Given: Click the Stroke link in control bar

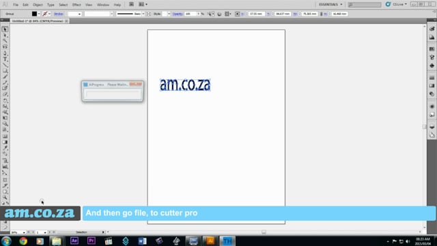Looking at the screenshot, I should coord(59,14).
